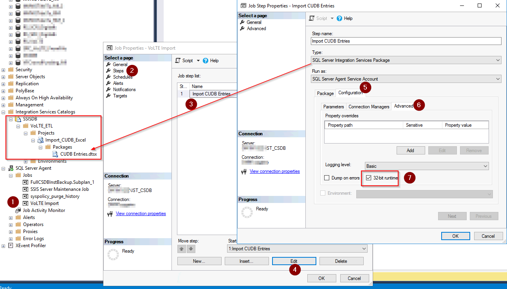
Task: Enable Dump on errors
Action: 327,178
